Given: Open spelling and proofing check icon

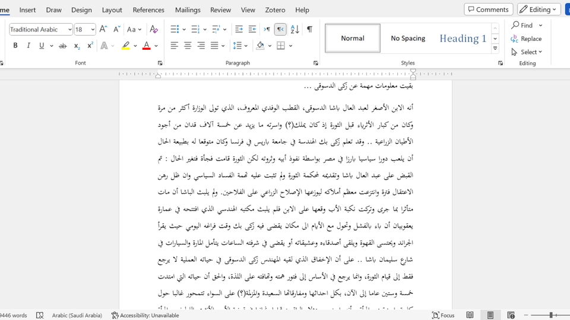Looking at the screenshot, I should pos(40,315).
